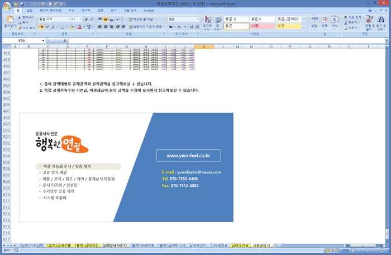Switch to the Insert (삽입) ribbon tab
Image resolution: width=391 pixels, height=255 pixels.
[30, 11]
